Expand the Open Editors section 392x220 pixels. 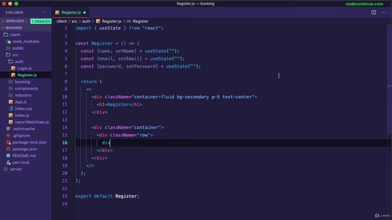pyautogui.click(x=17, y=21)
